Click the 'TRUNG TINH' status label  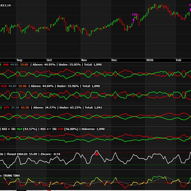tap(11, 175)
